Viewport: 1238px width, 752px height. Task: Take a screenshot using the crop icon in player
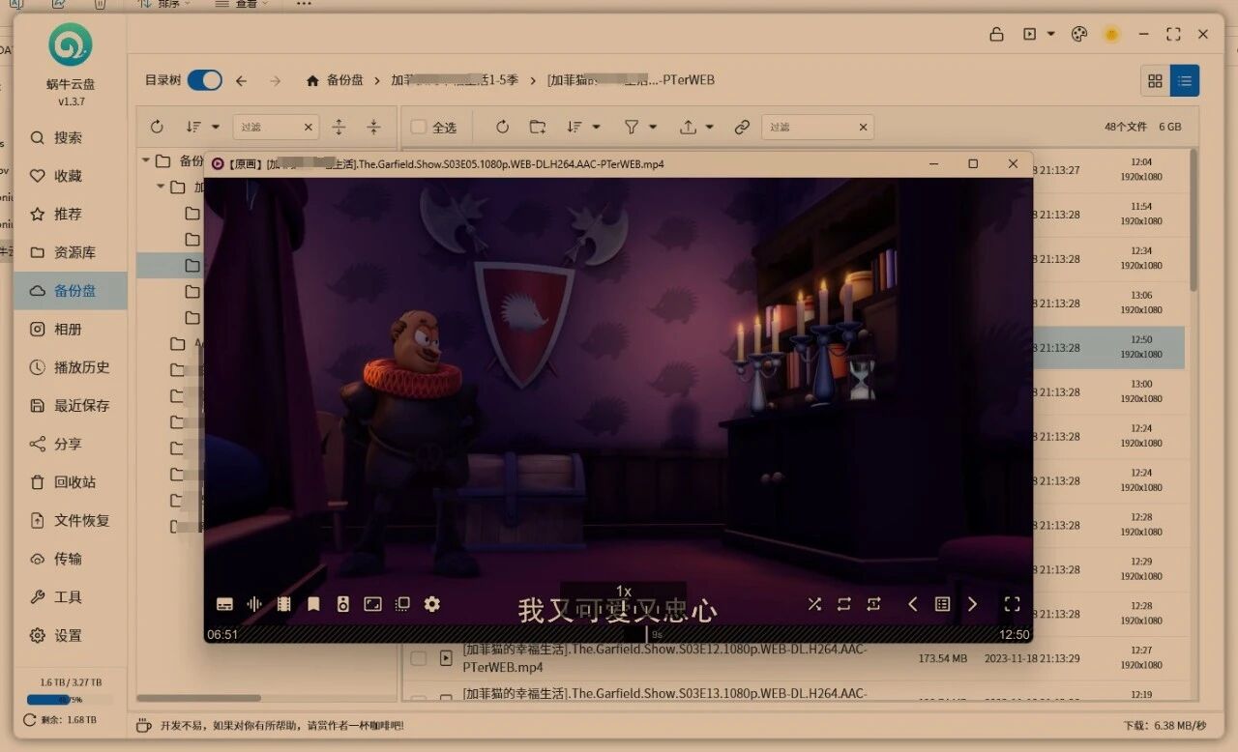[x=402, y=604]
